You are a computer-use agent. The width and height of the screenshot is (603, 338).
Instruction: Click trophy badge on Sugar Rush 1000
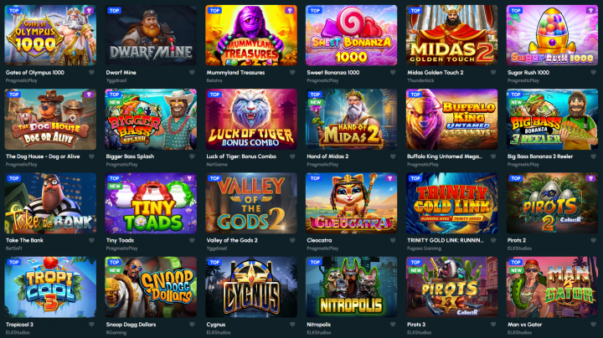(590, 10)
